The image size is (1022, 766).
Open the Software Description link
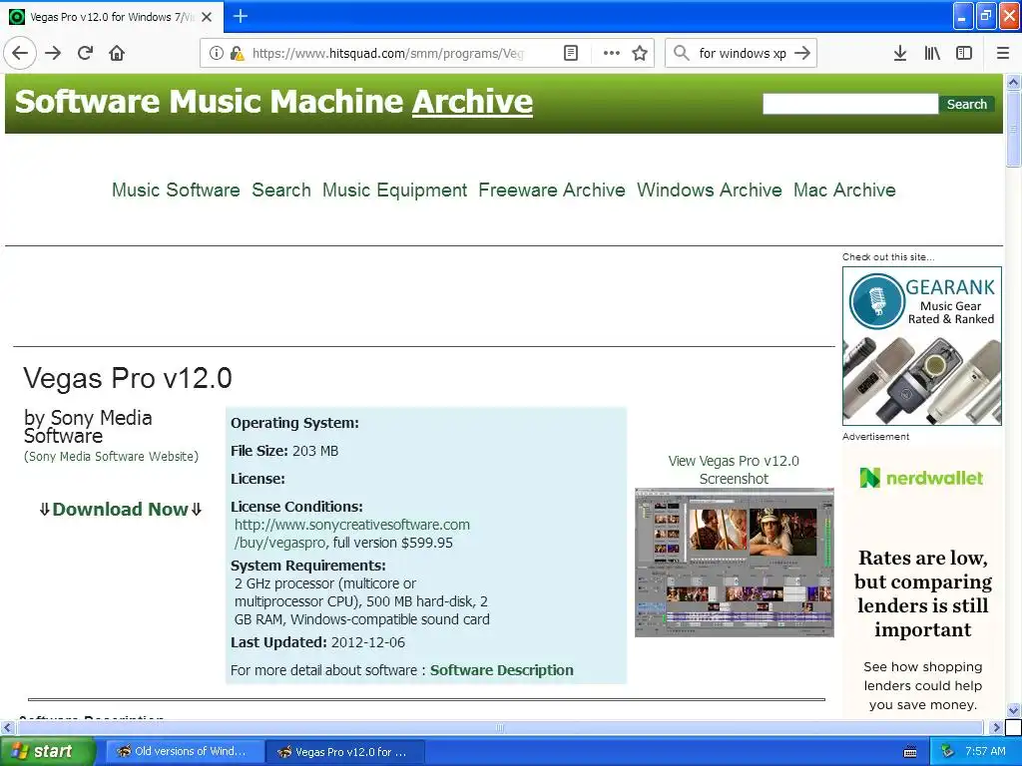click(501, 669)
